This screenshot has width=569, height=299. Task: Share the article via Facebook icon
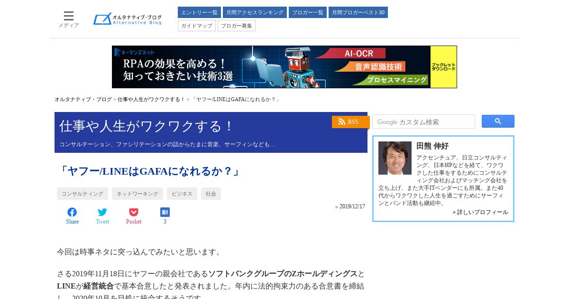tap(72, 212)
